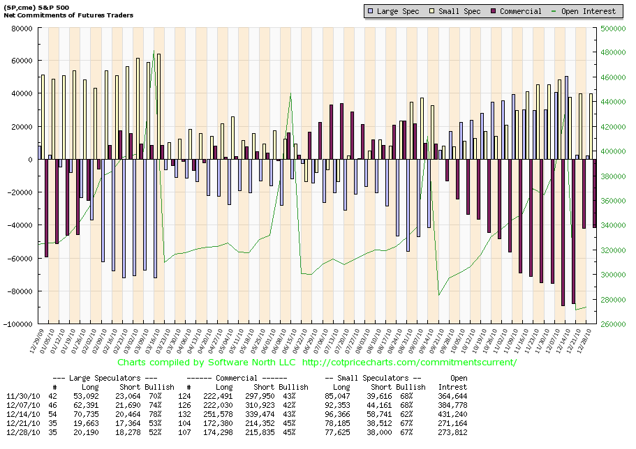Viewport: 636px width, 449px height.
Task: Click the 500000 label on right axis
Action: coord(612,29)
